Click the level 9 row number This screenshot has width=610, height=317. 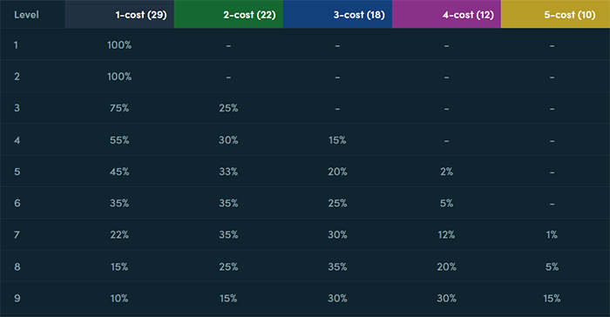[x=17, y=299]
